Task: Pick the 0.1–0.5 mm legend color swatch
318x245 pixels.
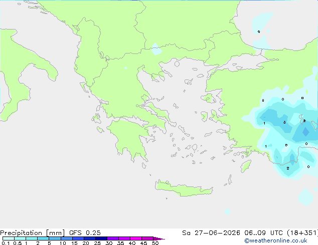Action: tap(9, 238)
